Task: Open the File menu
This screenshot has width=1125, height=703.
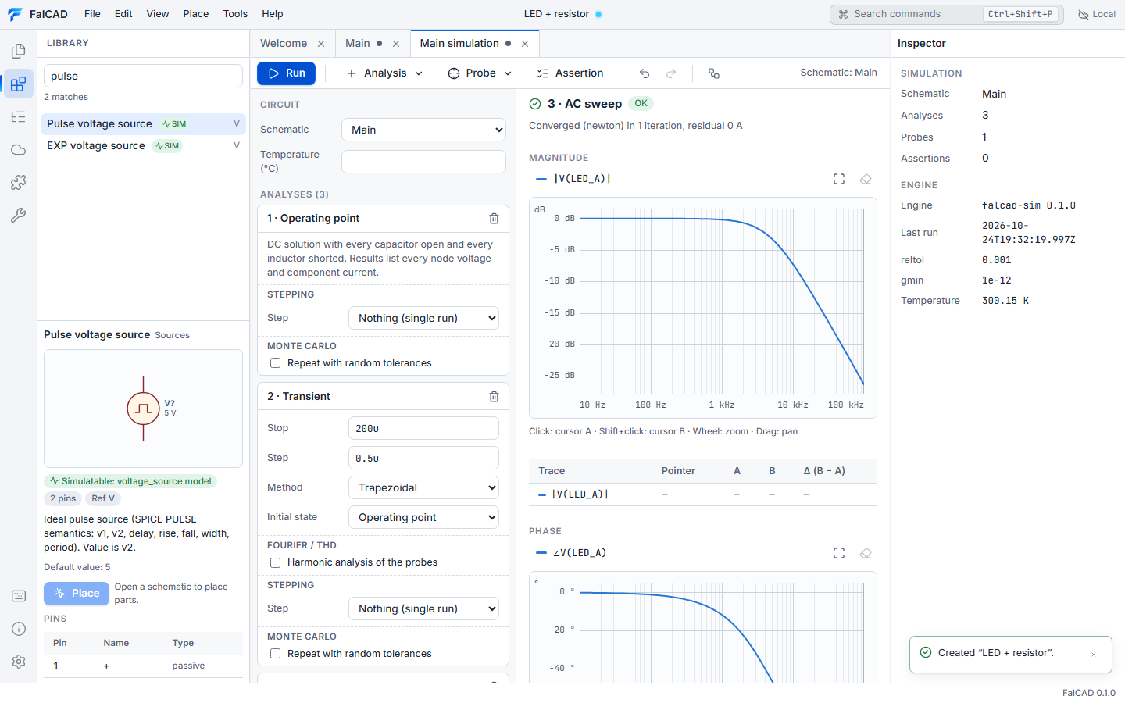Action: 92,14
